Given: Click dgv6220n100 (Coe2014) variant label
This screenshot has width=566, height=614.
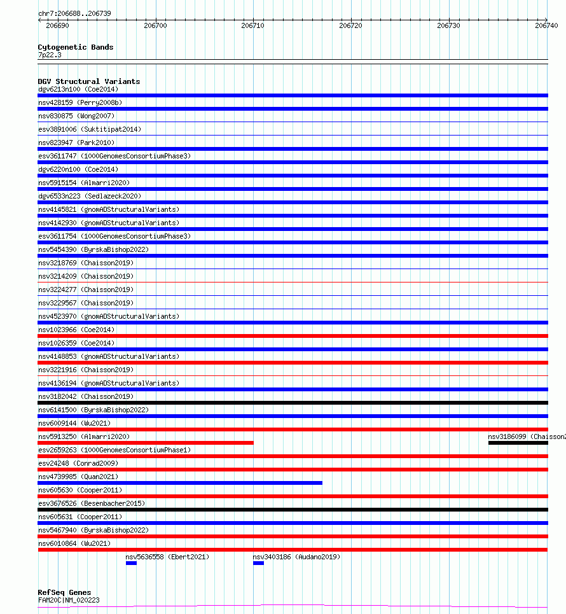Looking at the screenshot, I should tap(78, 169).
